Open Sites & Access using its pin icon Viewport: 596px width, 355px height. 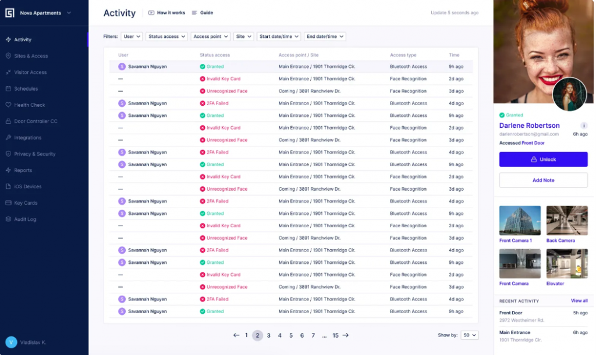click(x=8, y=55)
